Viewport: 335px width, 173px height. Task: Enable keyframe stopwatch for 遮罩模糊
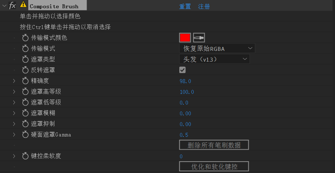click(25, 113)
